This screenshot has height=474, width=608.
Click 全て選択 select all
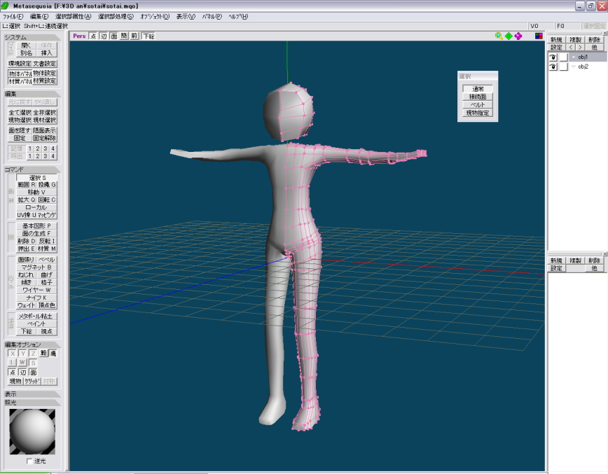point(20,113)
